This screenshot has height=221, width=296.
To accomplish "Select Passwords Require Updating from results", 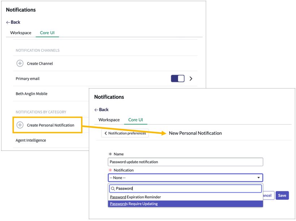I will click(x=144, y=203).
